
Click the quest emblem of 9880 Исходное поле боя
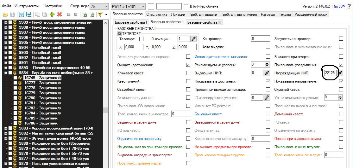[x=15, y=143]
